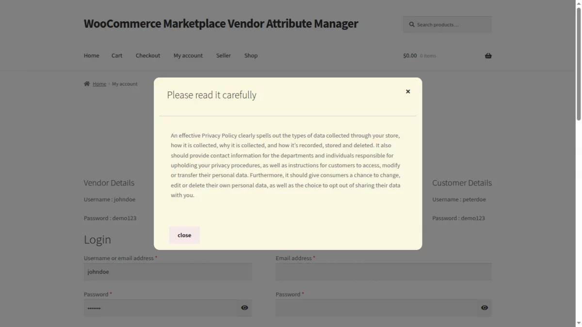This screenshot has height=327, width=582.
Task: Open the My account menu item
Action: pos(188,55)
